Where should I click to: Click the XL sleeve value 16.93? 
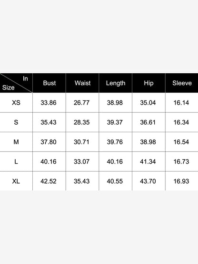point(181,181)
